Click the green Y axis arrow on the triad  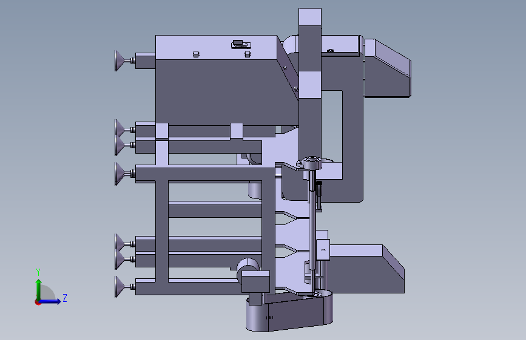coord(39,289)
